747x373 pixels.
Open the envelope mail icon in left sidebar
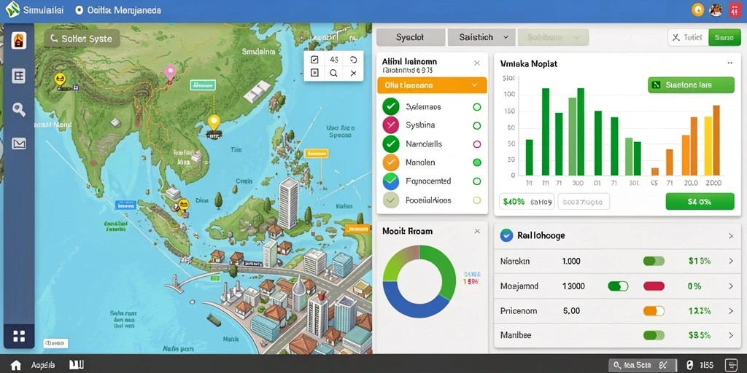point(18,144)
